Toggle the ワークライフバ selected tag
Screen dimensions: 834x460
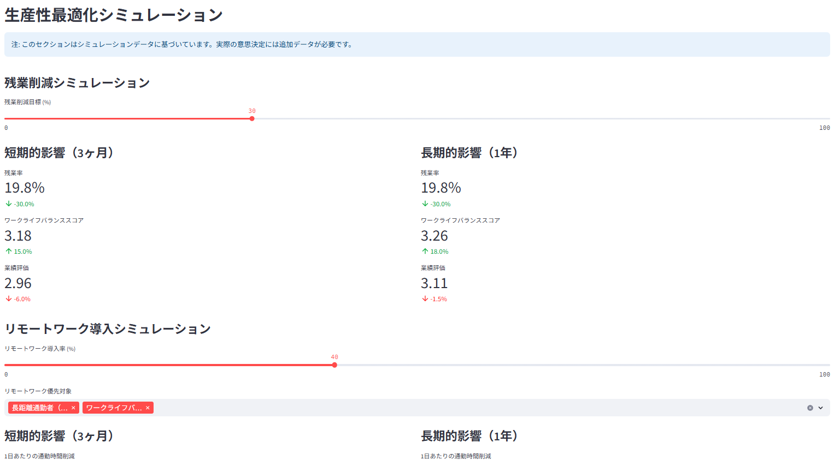[115, 407]
